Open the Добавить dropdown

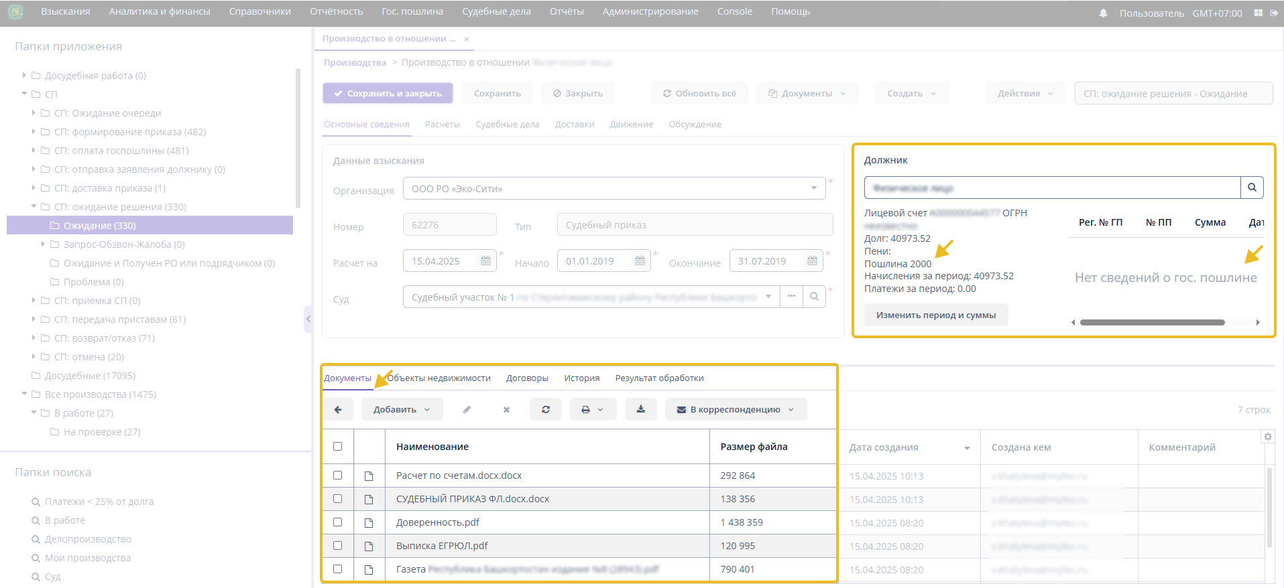coord(402,409)
